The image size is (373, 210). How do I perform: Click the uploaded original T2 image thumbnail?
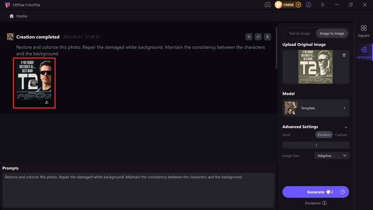(x=316, y=67)
